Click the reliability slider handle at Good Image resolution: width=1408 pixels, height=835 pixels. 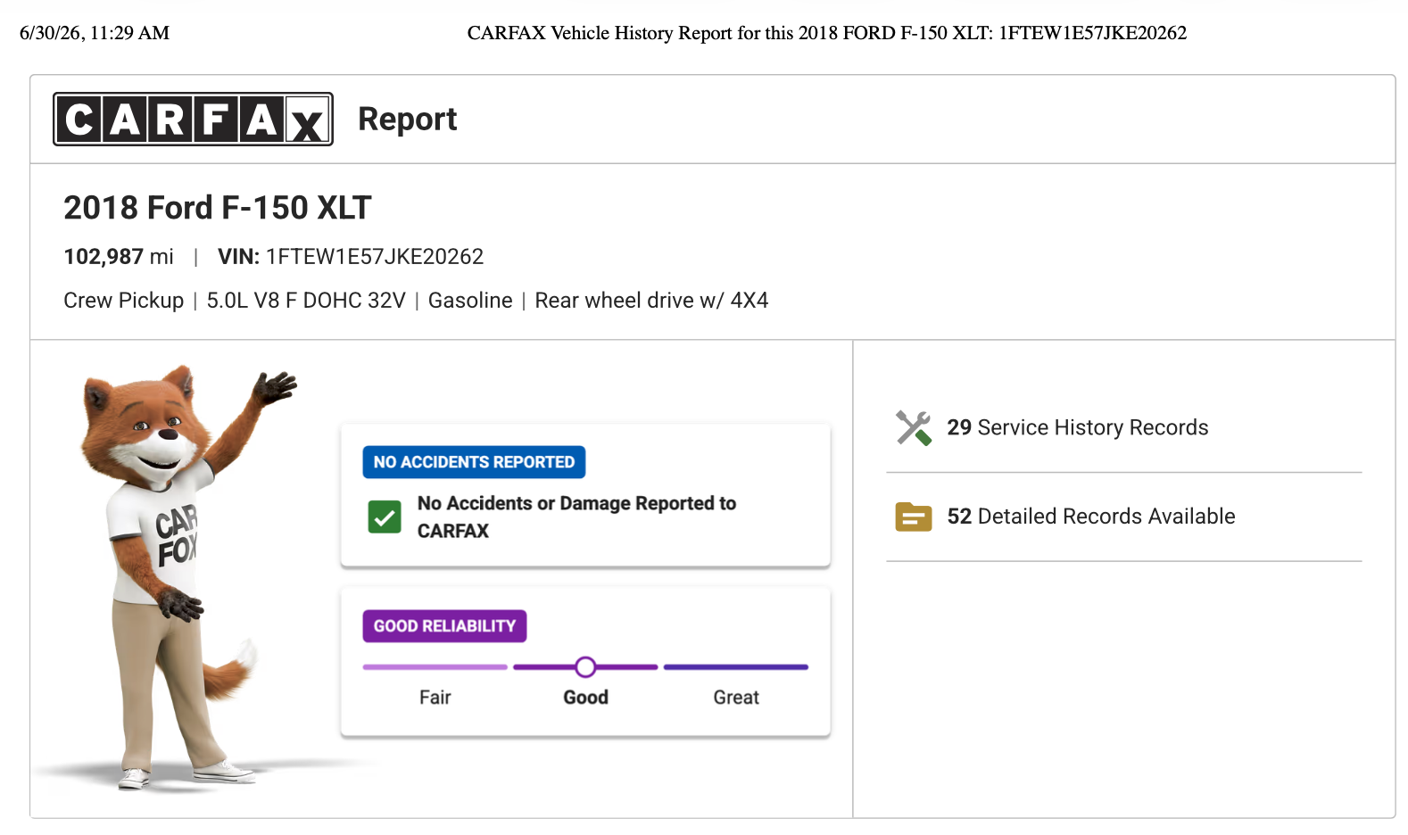[585, 667]
